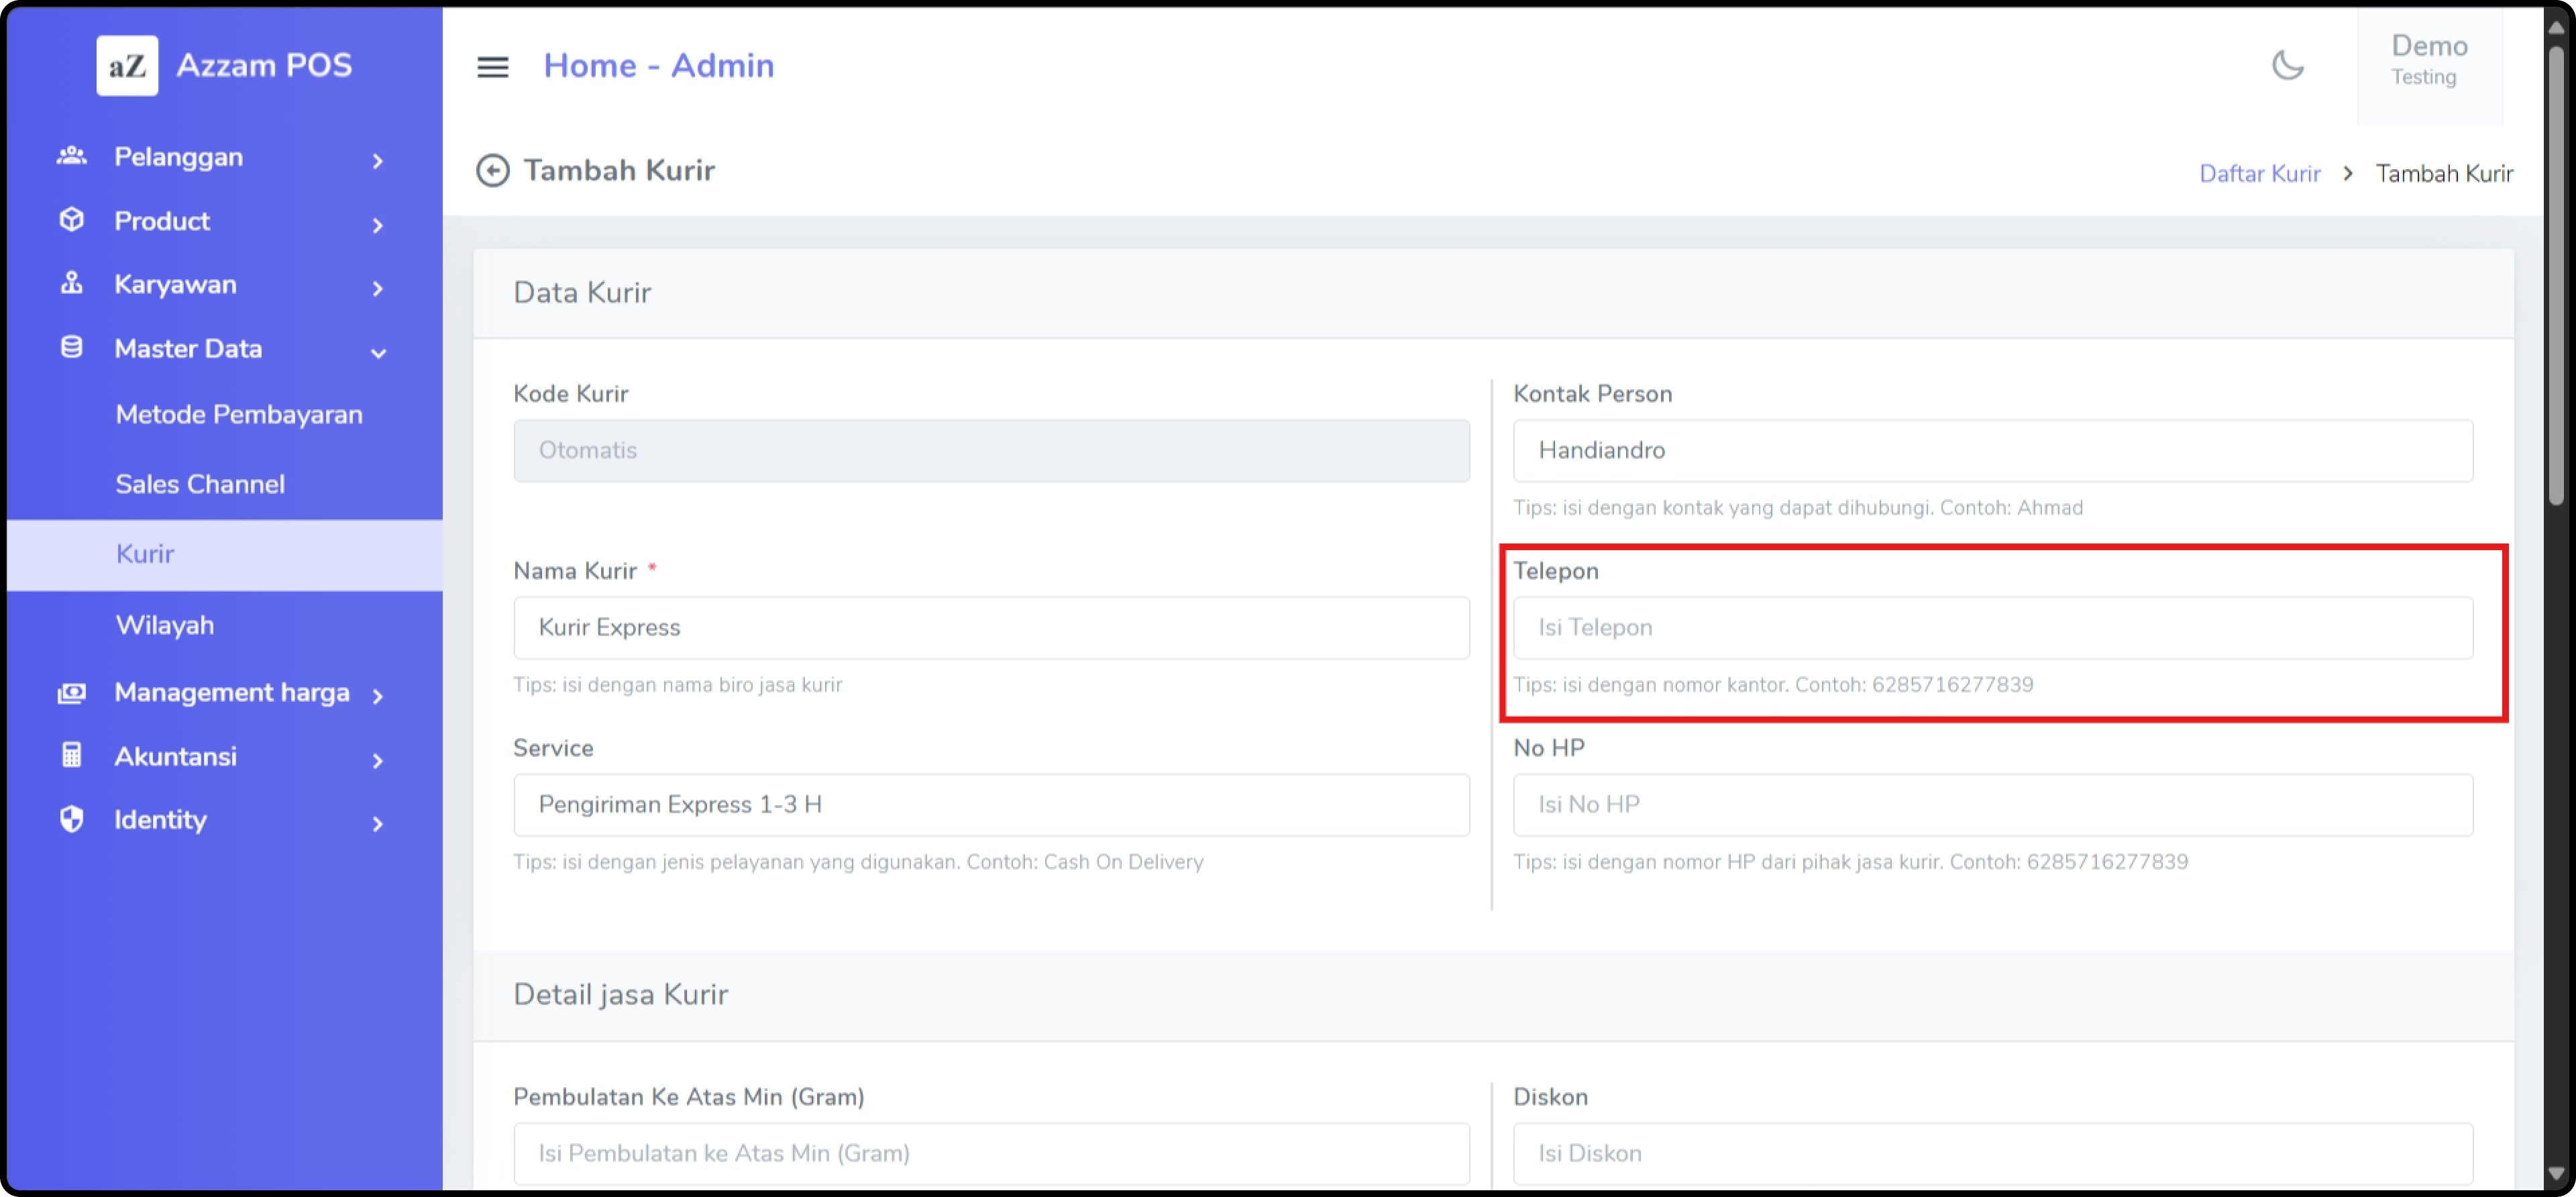This screenshot has height=1197, width=2576.
Task: Click the Identity shield icon
Action: [71, 820]
